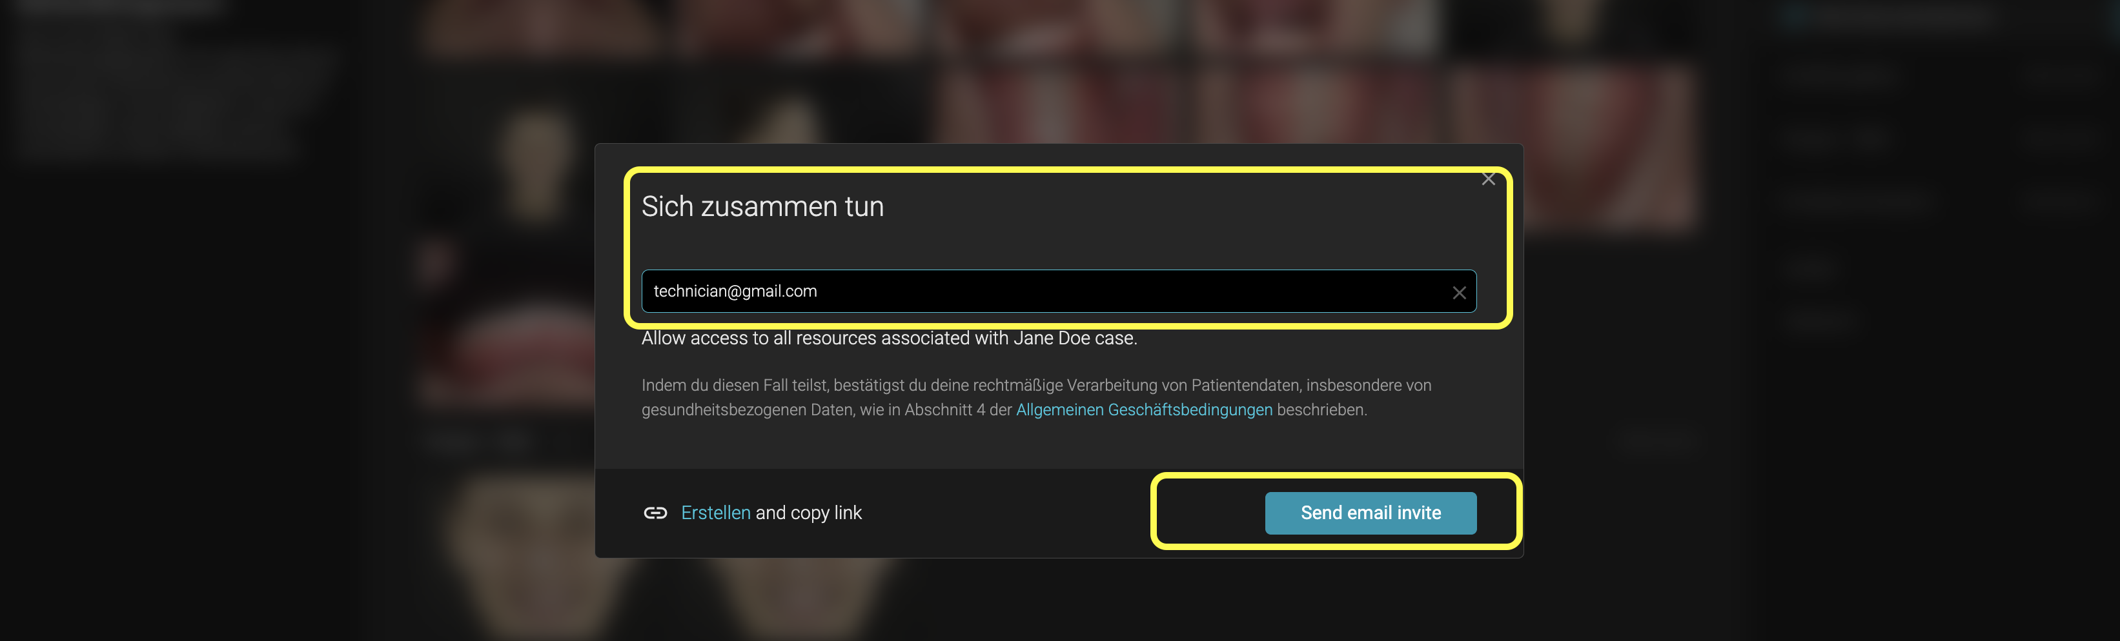Click the word "beschrieben" after the terms link
The width and height of the screenshot is (2120, 641).
(x=1320, y=409)
